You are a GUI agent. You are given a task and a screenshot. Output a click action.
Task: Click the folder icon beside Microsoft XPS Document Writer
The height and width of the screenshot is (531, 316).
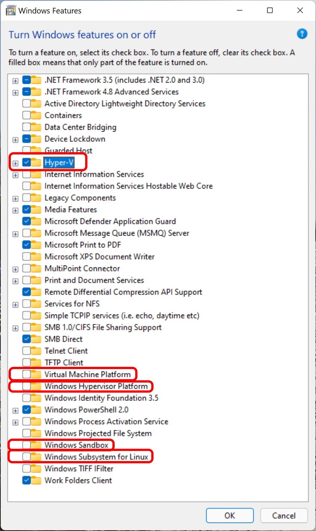point(36,257)
